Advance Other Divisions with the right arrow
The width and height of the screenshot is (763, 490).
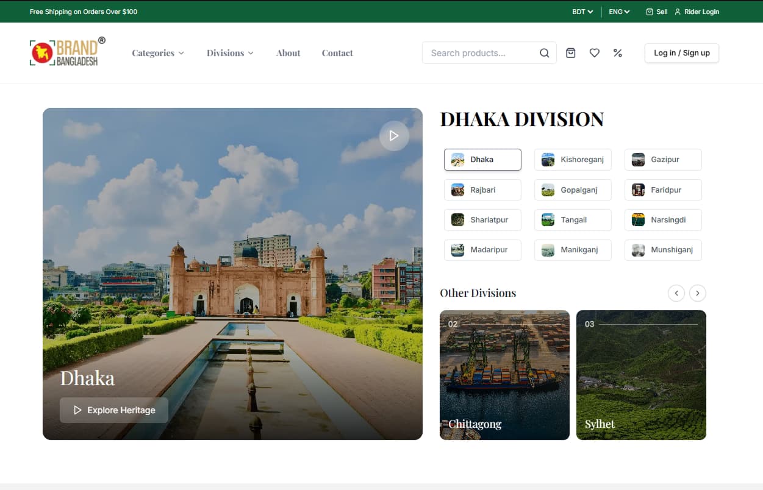697,293
